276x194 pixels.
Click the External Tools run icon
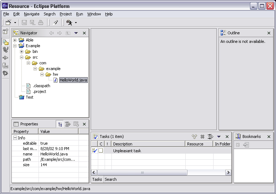coord(69,23)
